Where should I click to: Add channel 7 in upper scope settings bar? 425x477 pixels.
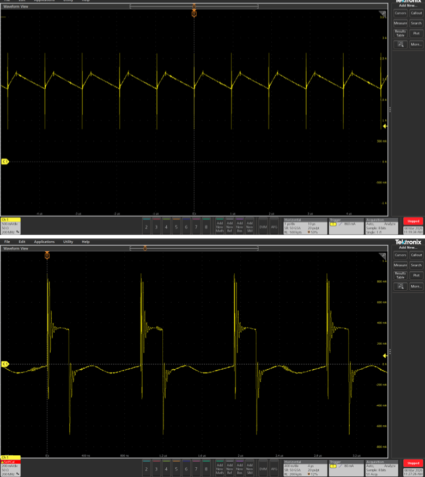(196, 226)
